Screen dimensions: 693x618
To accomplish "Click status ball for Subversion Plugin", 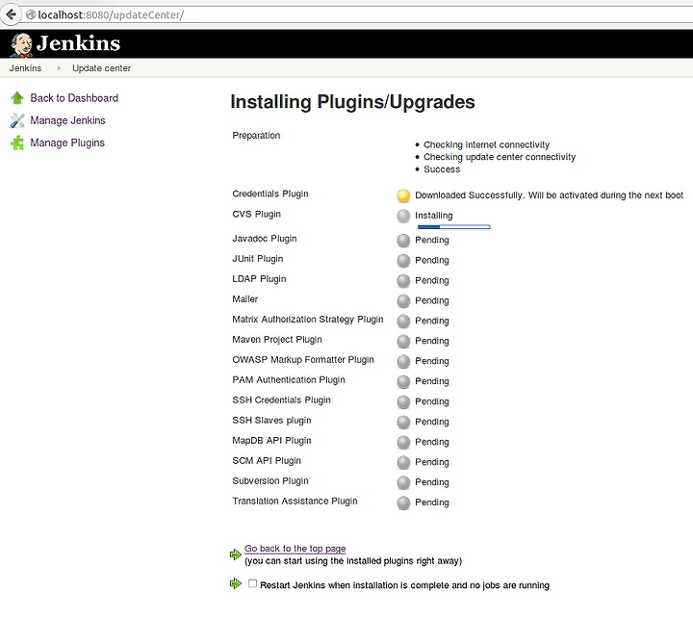I will coord(403,482).
